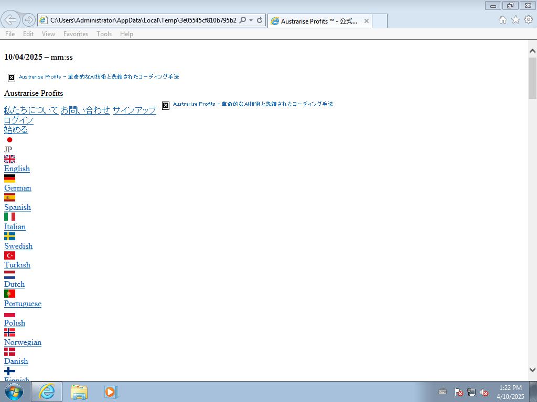Click the JP language label

(8, 149)
